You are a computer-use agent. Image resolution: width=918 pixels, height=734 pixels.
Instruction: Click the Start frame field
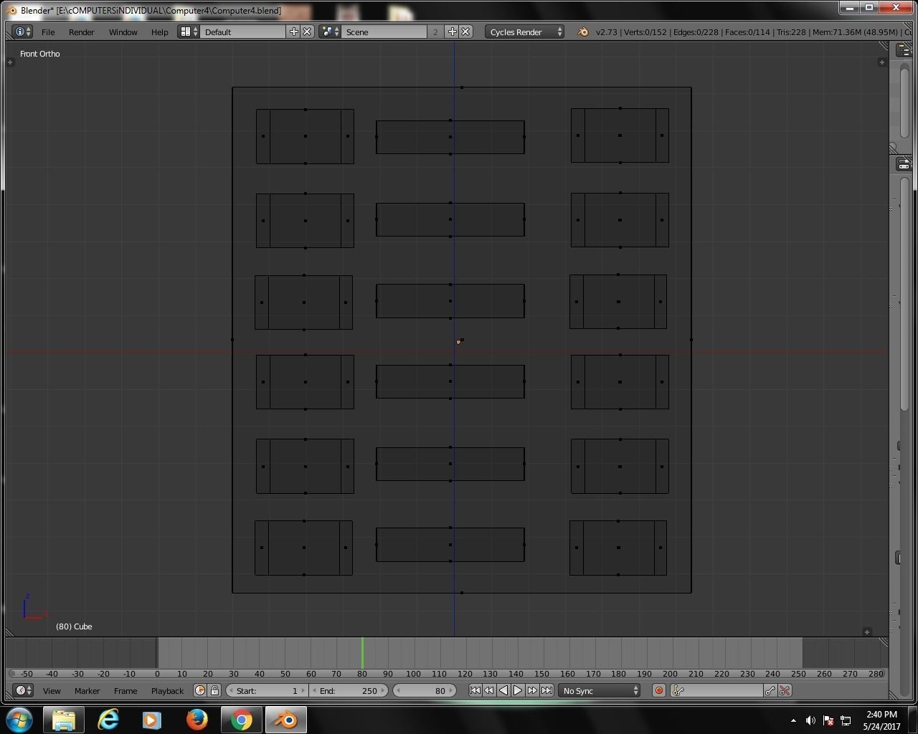[267, 690]
